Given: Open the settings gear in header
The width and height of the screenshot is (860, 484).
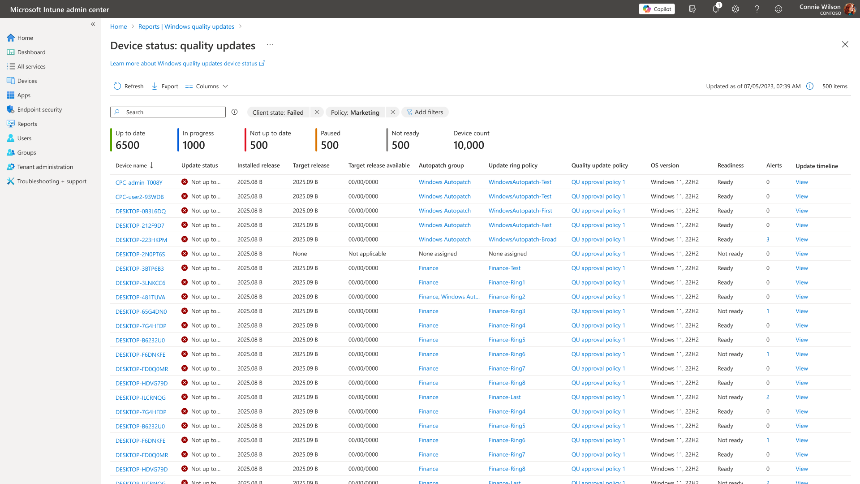Looking at the screenshot, I should [x=735, y=9].
